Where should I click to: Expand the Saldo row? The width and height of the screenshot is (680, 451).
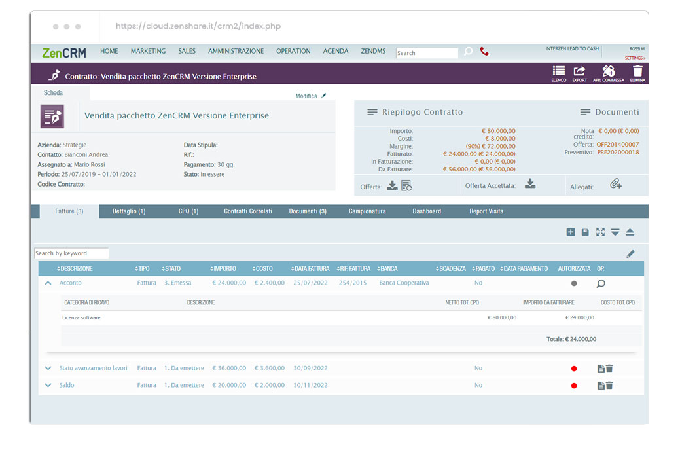pyautogui.click(x=48, y=385)
